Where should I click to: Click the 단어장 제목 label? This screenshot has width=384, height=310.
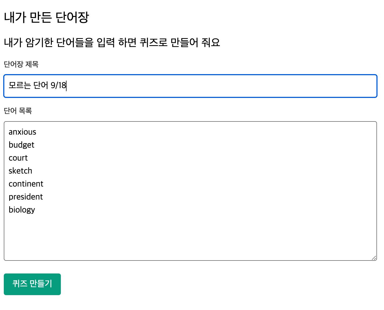point(21,64)
